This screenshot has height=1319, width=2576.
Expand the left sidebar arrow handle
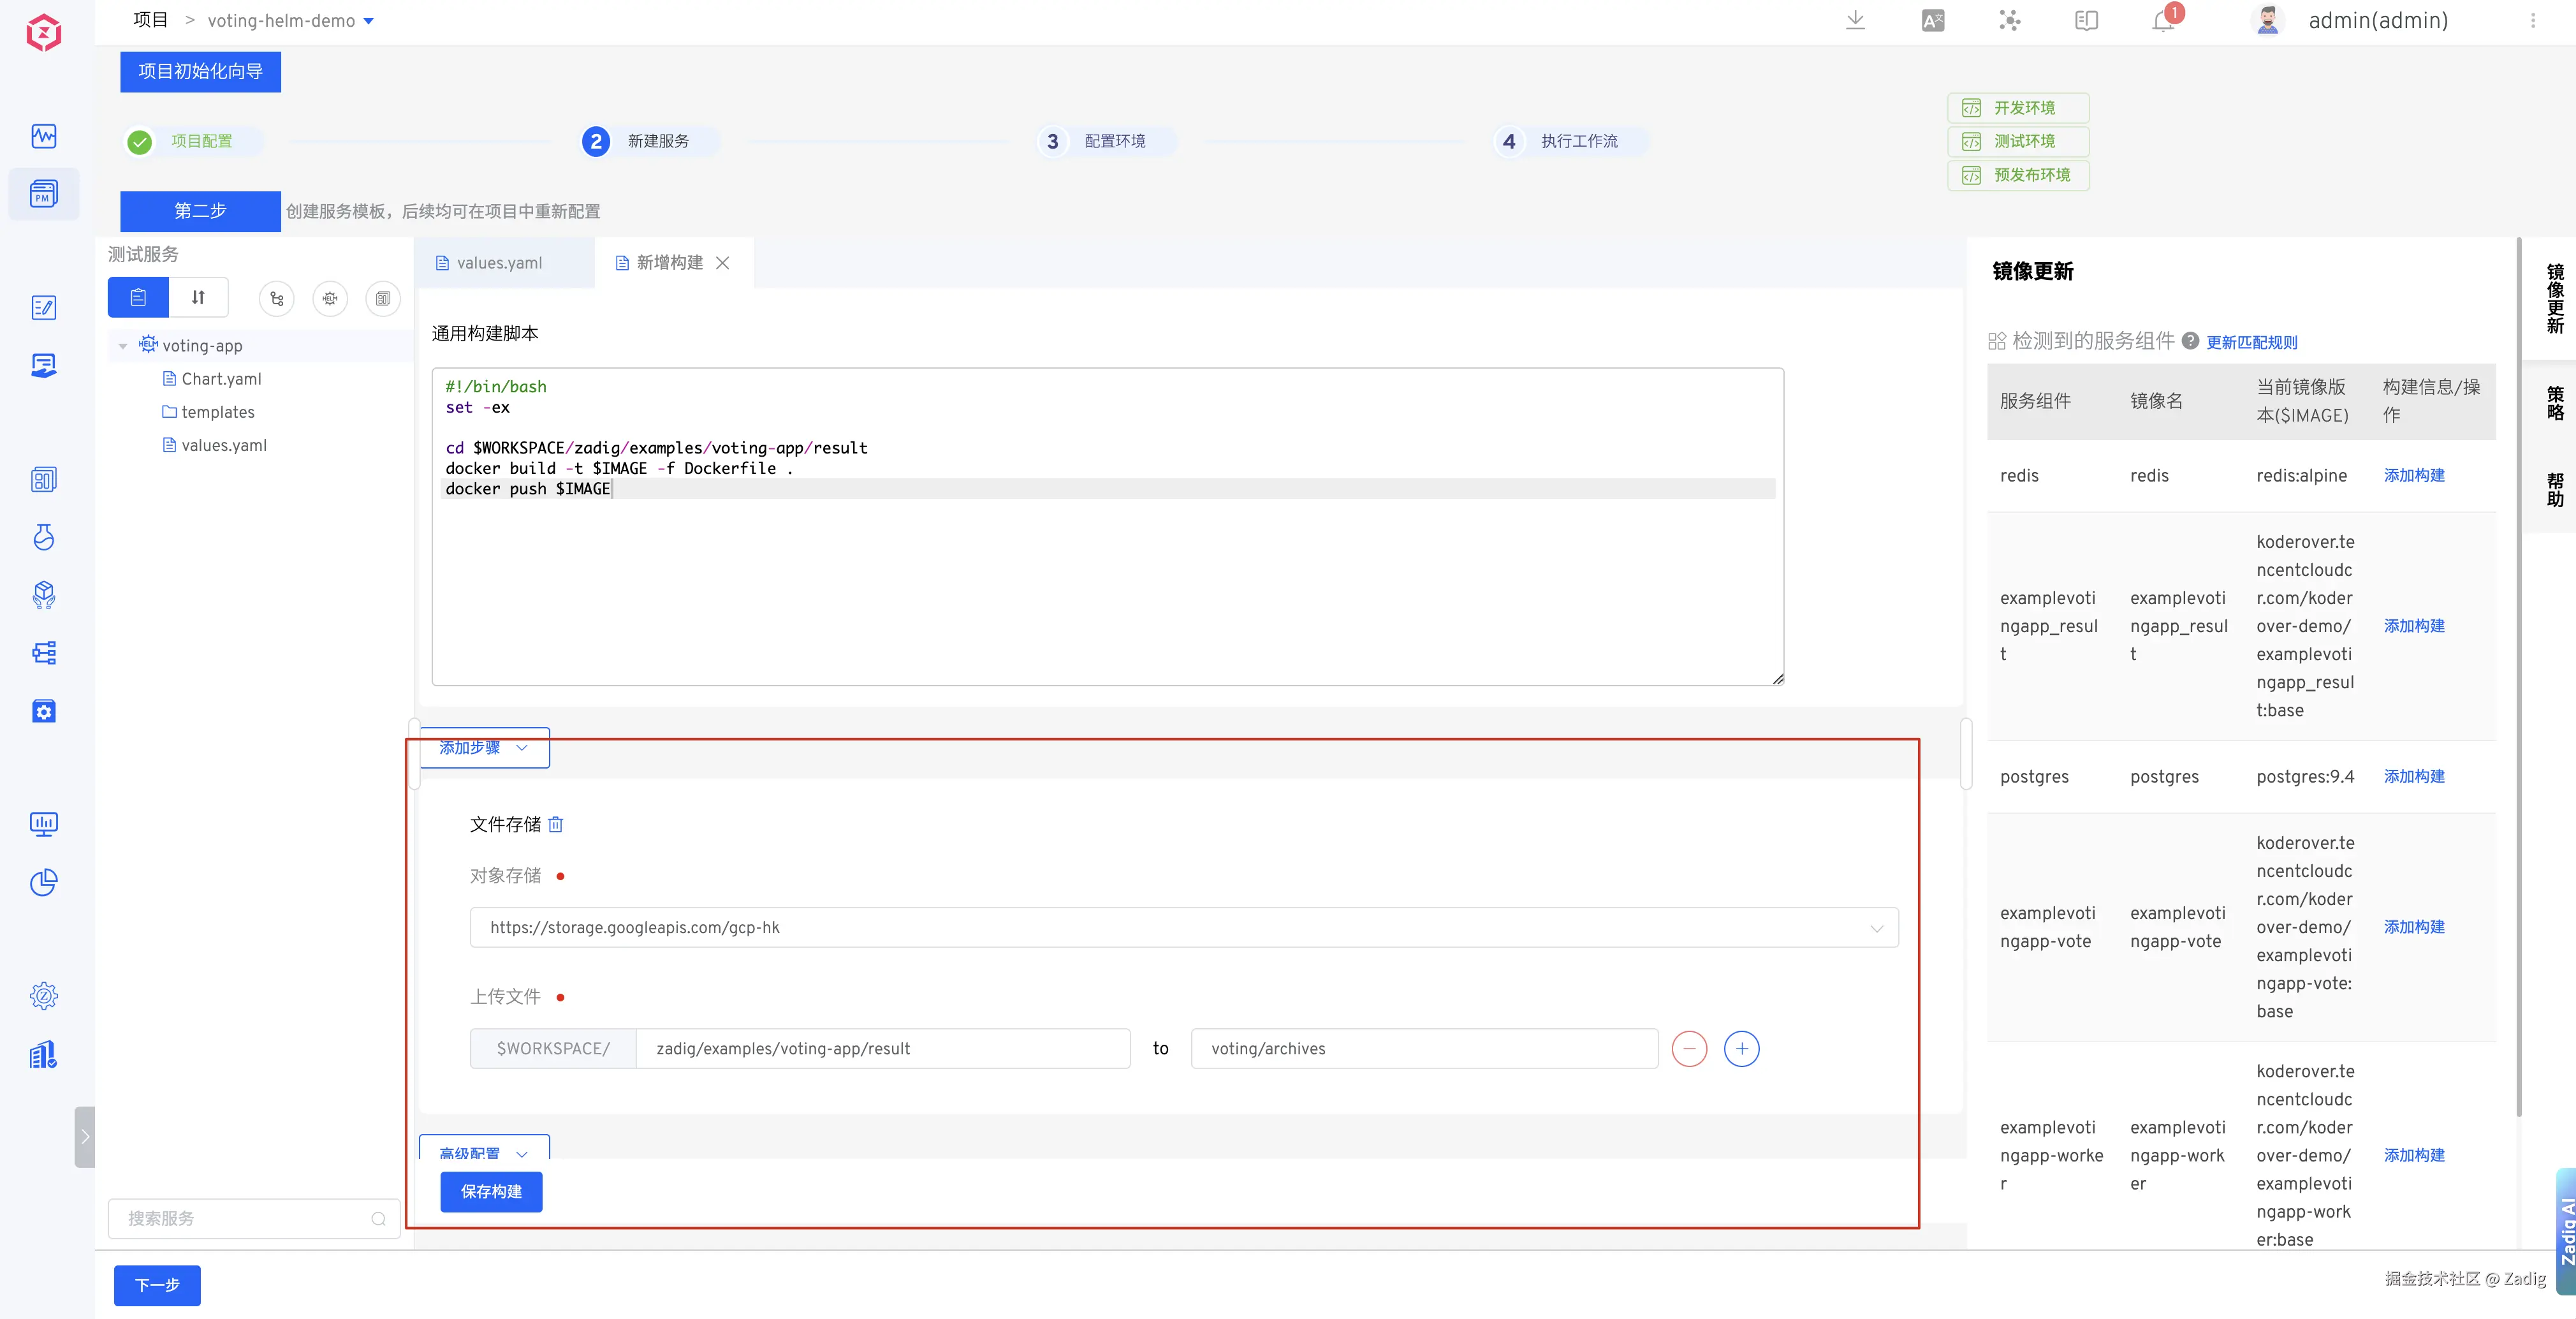pos(85,1136)
